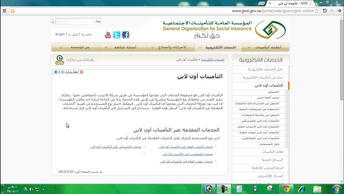
Task: Click the volume speaker tray icon
Action: click(31, 189)
